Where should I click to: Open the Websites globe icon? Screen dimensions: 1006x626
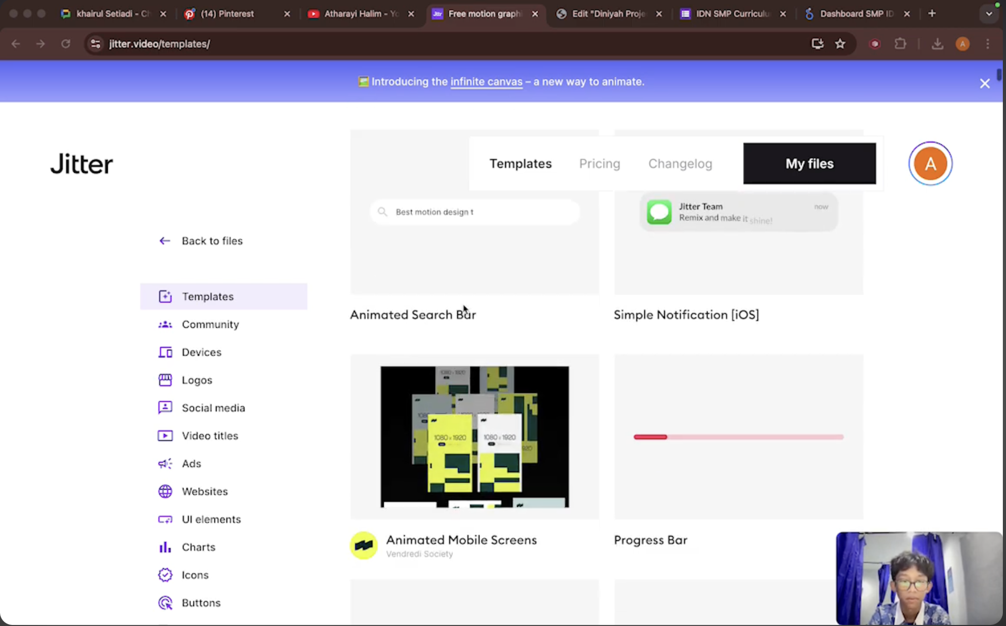[x=165, y=491]
